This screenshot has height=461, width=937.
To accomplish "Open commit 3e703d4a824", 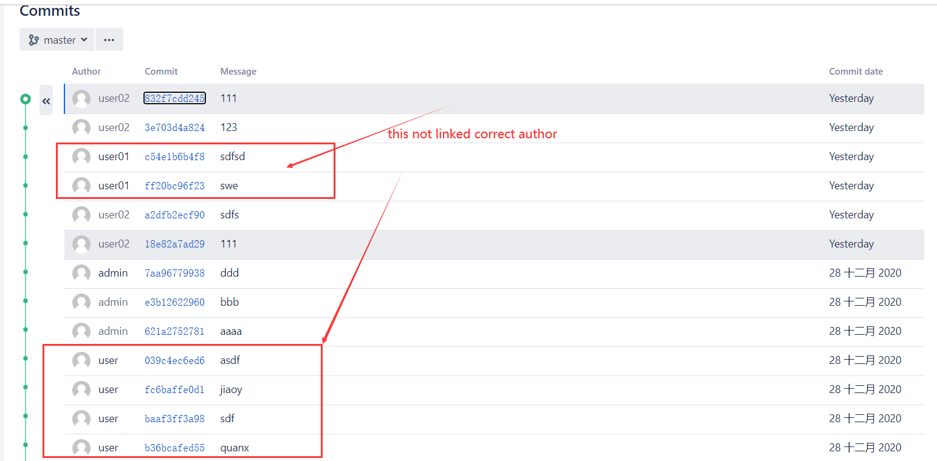I will pos(174,127).
